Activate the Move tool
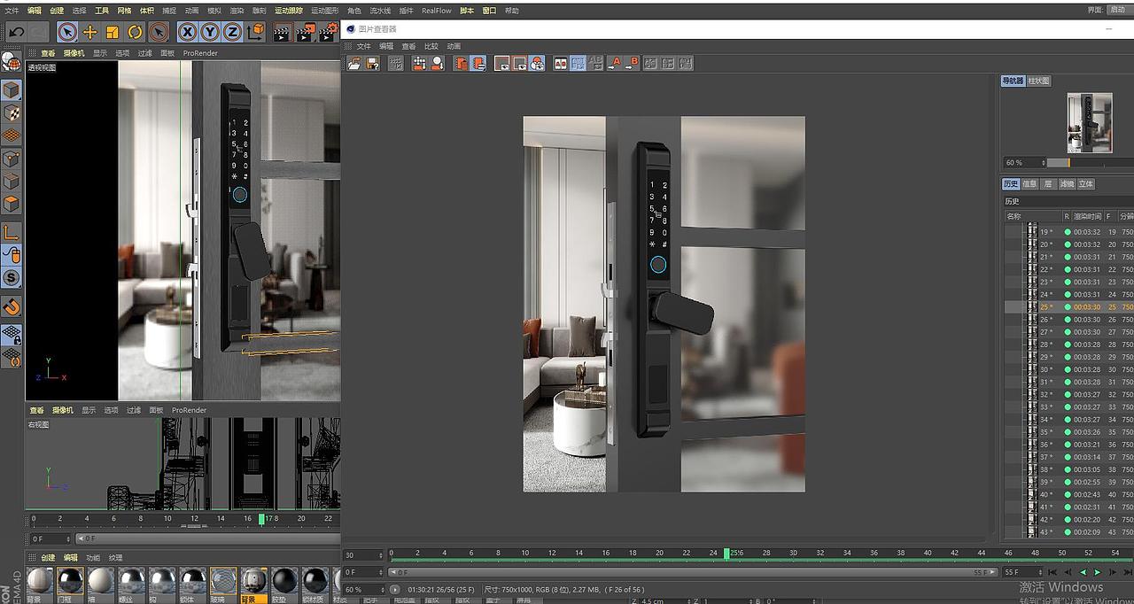This screenshot has width=1134, height=604. 89,32
